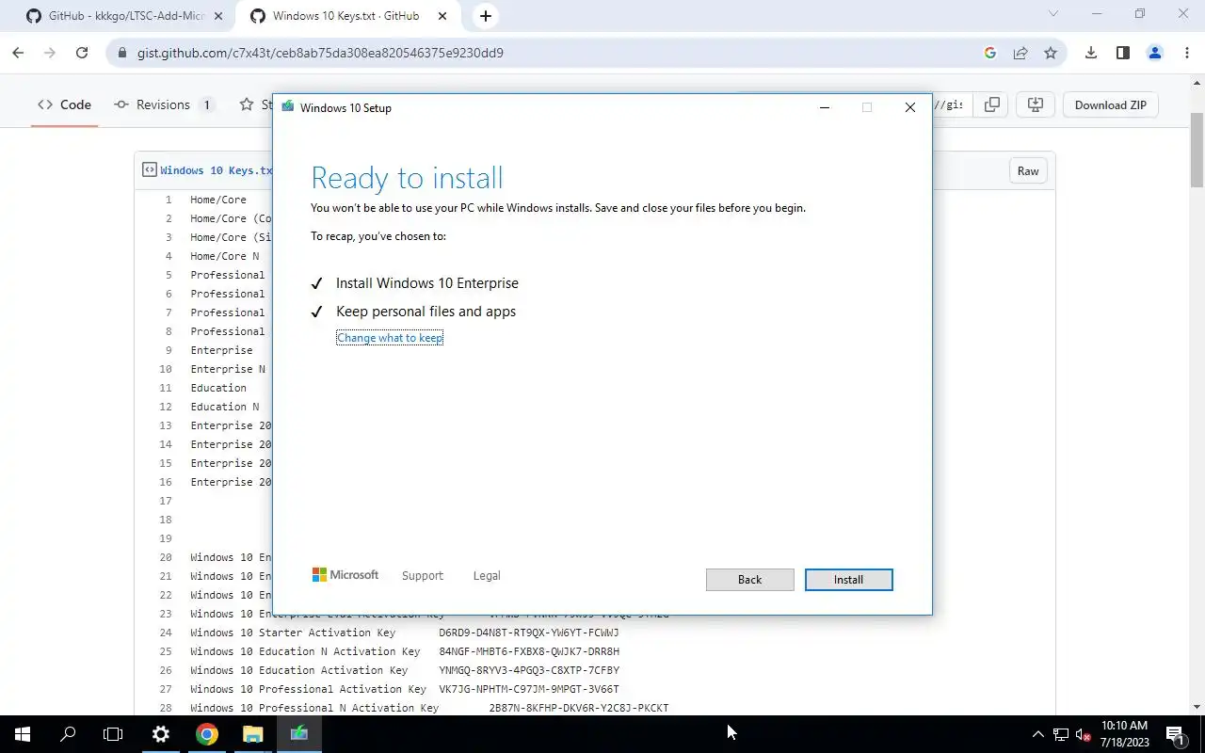The image size is (1205, 753).
Task: Open the Legal link in Setup
Action: coord(487,575)
